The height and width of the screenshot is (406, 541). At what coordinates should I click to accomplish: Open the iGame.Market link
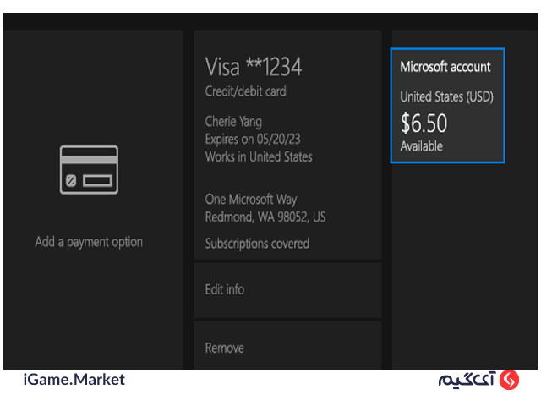(74, 380)
